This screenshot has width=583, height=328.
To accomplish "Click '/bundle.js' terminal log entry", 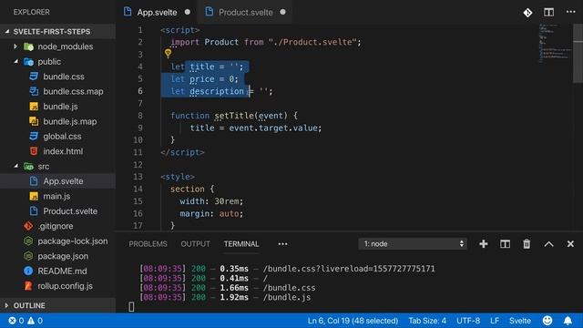I will (287, 297).
